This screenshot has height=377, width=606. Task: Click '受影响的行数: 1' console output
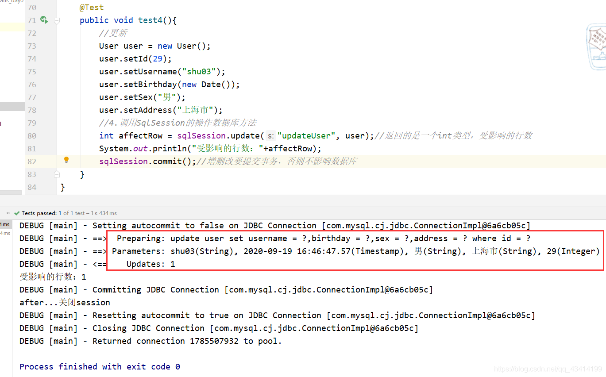(53, 277)
